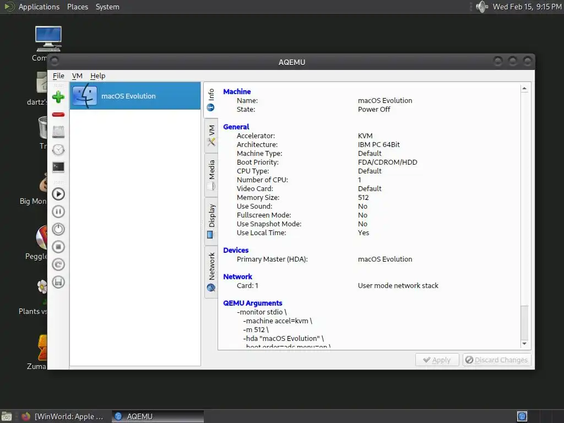Open the hard disk image manager icon

coord(58,132)
